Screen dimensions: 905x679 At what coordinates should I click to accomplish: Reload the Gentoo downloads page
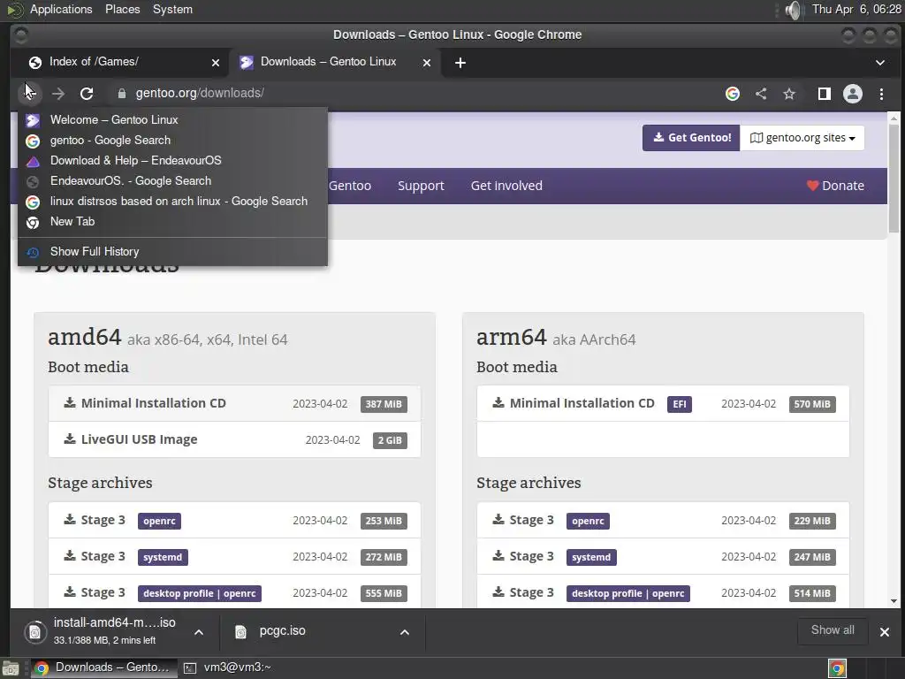87,94
